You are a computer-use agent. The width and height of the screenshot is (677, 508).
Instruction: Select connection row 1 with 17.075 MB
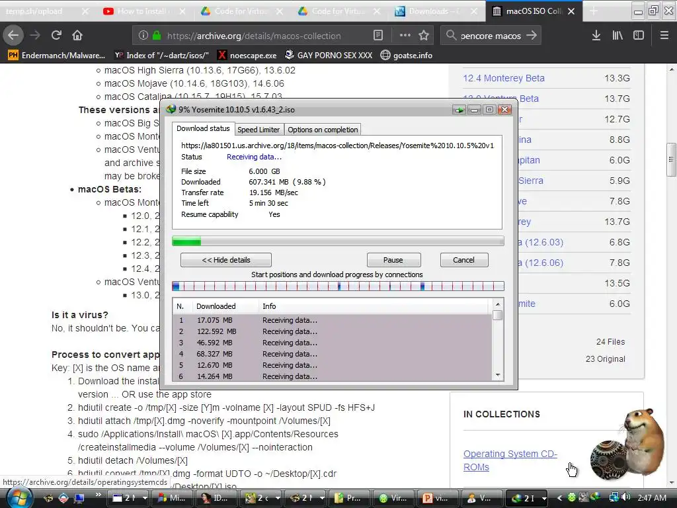[333, 320]
